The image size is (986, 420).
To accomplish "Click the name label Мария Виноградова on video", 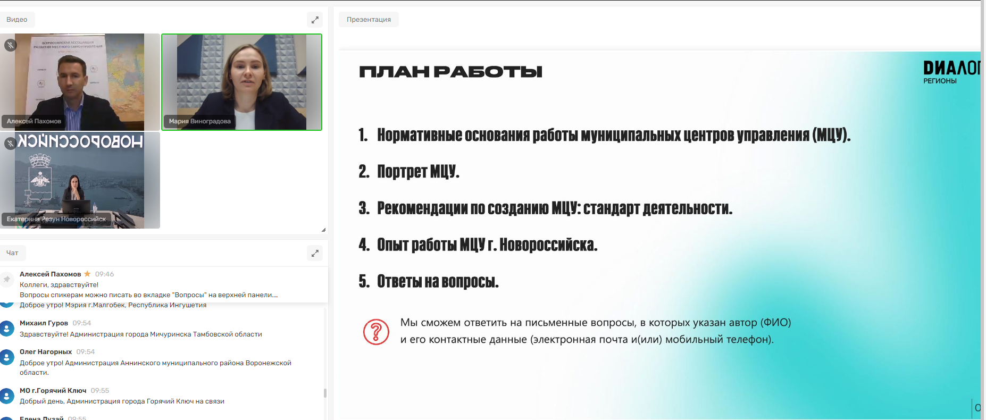I will (x=200, y=121).
